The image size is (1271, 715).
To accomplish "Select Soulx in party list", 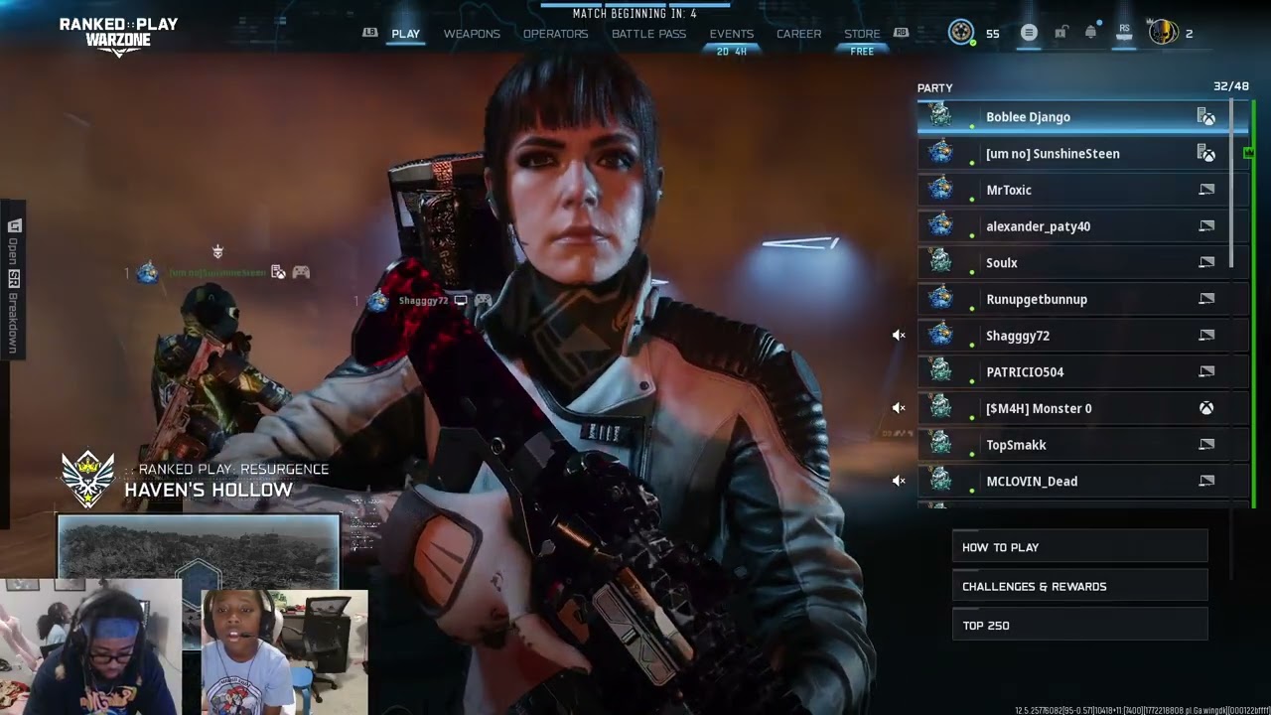I will [x=1081, y=263].
